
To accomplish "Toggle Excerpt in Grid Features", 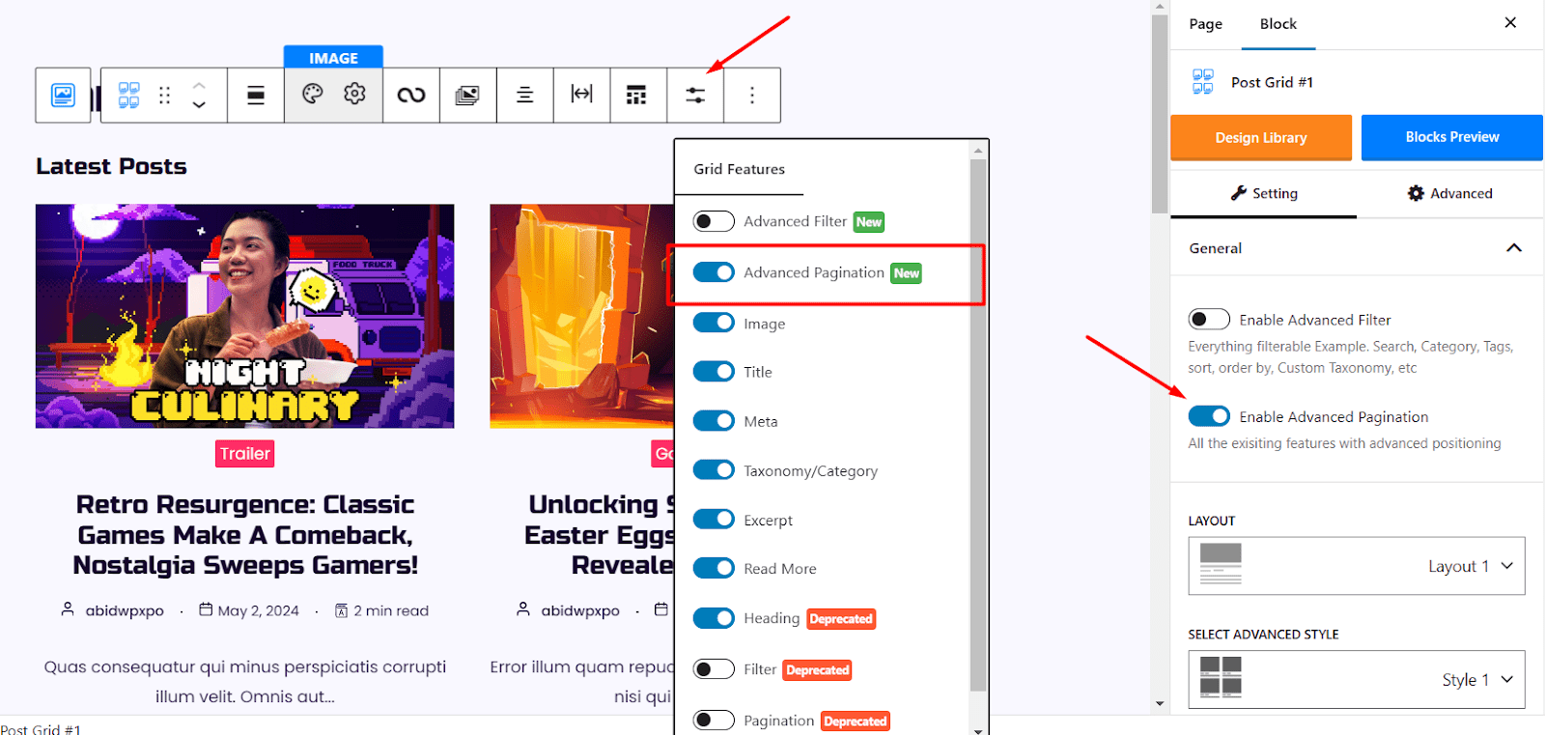I will point(714,519).
